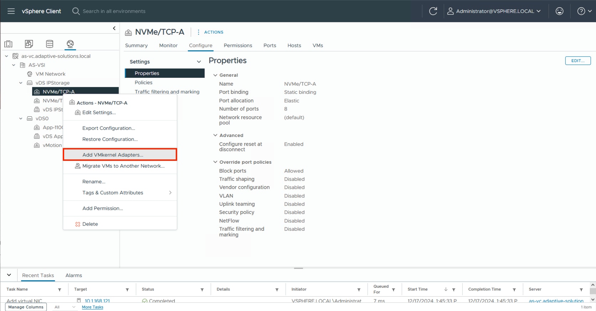This screenshot has height=311, width=596.
Task: Open the help question mark menu
Action: point(584,11)
